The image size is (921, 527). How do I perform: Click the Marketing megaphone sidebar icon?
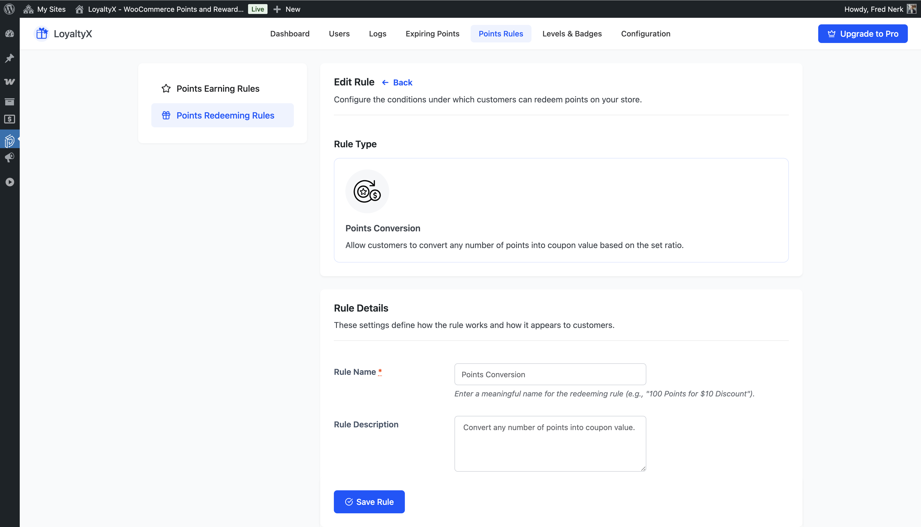(10, 157)
